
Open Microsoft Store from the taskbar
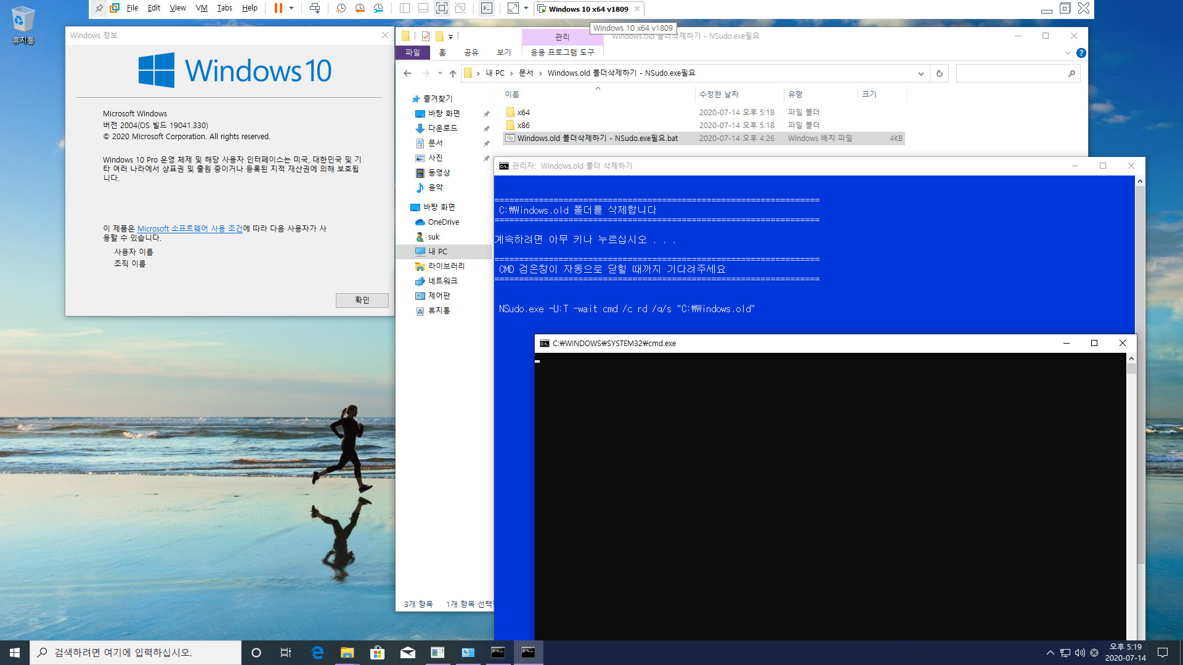tap(377, 653)
